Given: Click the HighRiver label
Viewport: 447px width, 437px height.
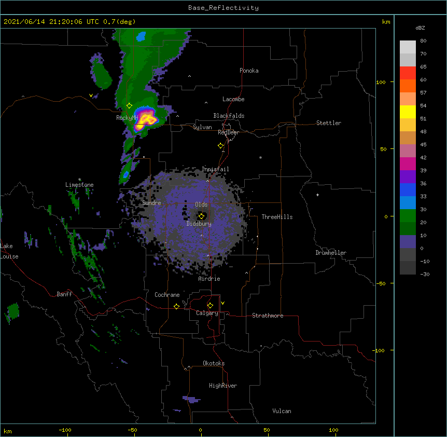Looking at the screenshot, I should (x=223, y=386).
